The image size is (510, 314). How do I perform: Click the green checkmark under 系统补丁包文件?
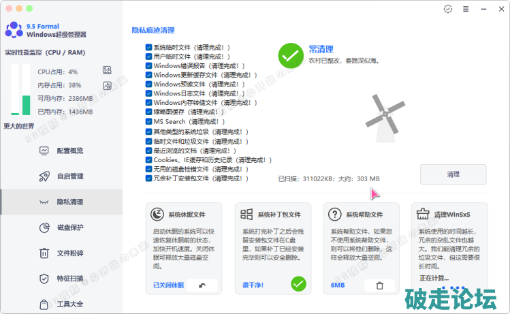point(298,284)
